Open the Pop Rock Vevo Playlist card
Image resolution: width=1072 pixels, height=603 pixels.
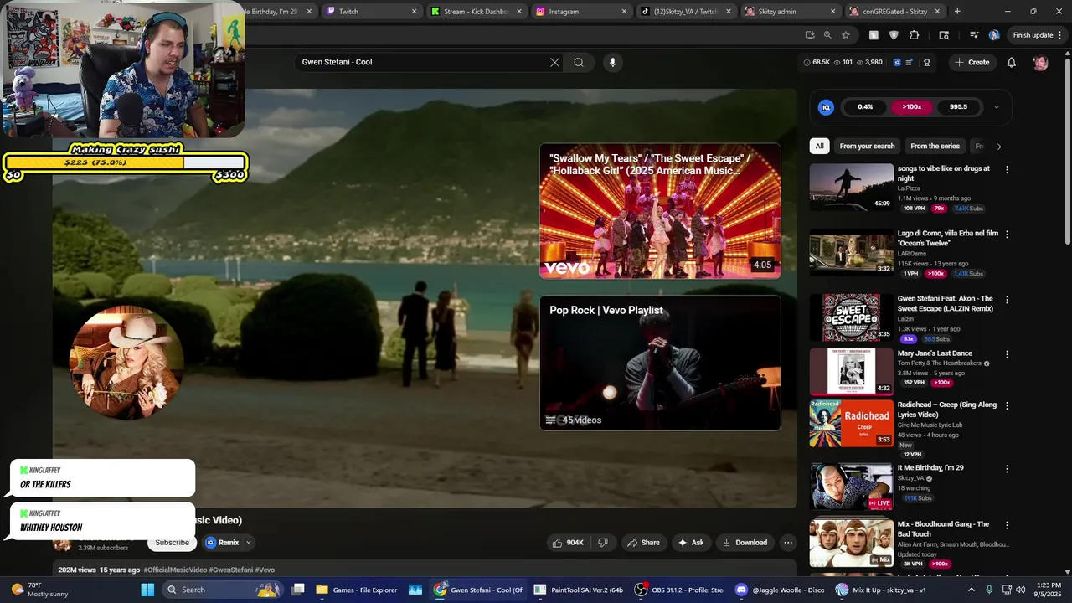(660, 363)
